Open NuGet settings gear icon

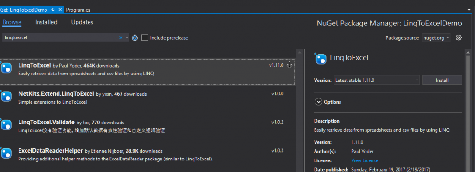point(459,38)
